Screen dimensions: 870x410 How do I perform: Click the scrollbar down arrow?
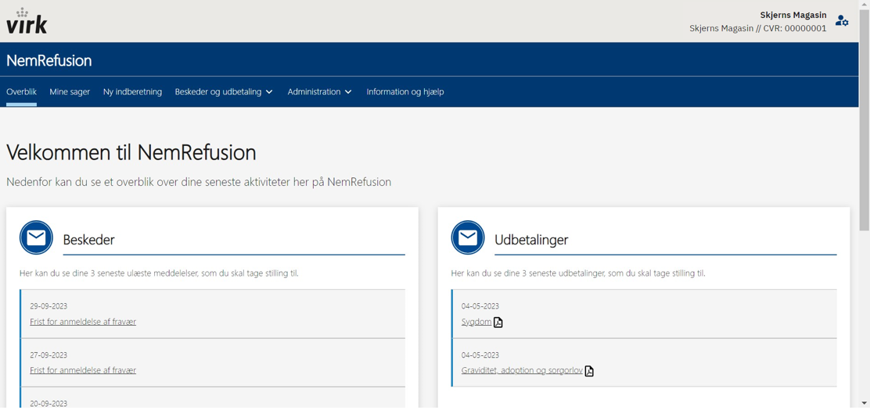tap(864, 404)
